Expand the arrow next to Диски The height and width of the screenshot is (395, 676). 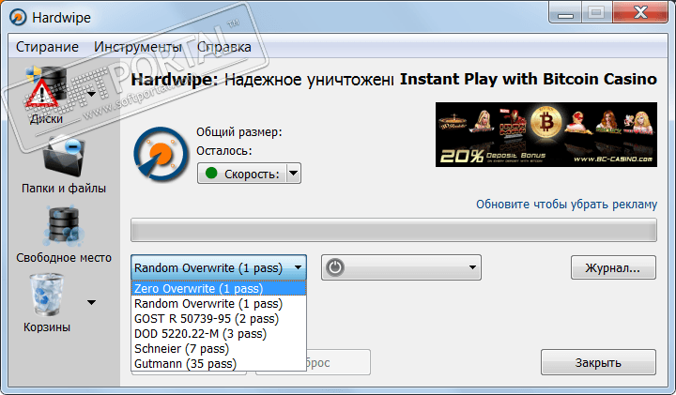click(x=91, y=94)
